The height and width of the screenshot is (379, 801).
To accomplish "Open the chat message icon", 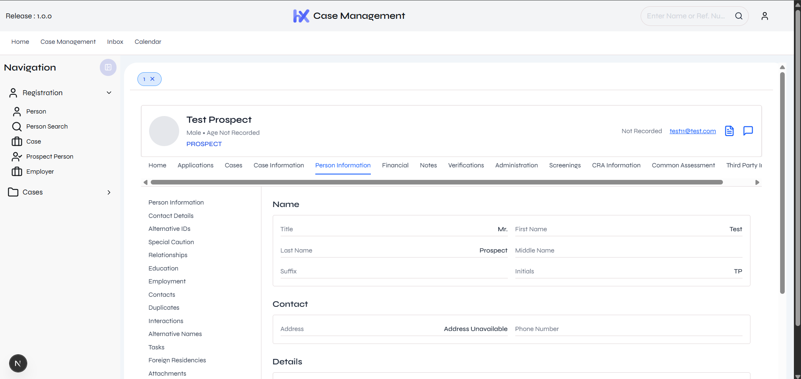I will [x=748, y=131].
